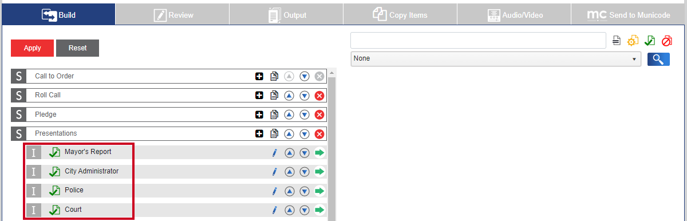Select the Roll Call section text
The width and height of the screenshot is (687, 221).
48,95
